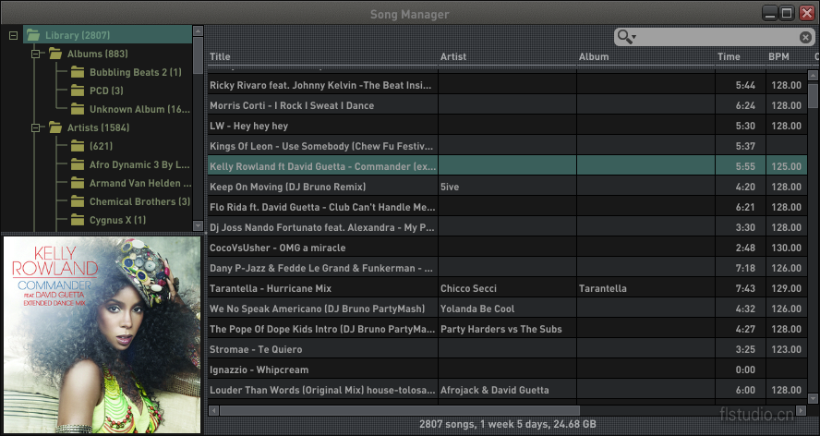820x436 pixels.
Task: Open the search magnifier options dropdown
Action: (x=627, y=36)
